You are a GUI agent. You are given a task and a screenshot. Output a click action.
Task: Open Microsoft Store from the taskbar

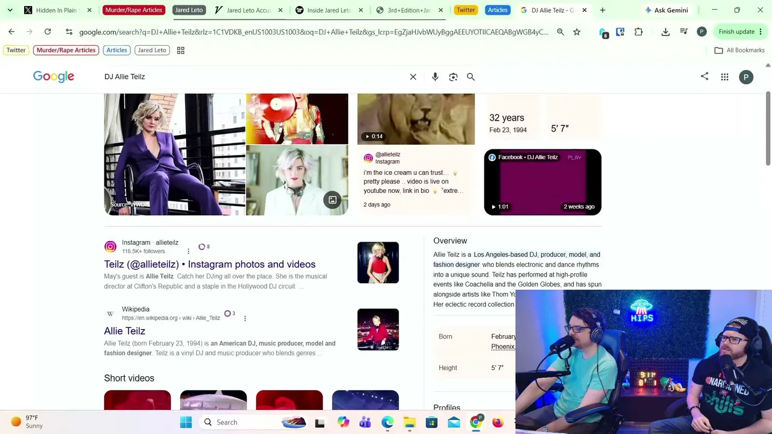(x=432, y=422)
